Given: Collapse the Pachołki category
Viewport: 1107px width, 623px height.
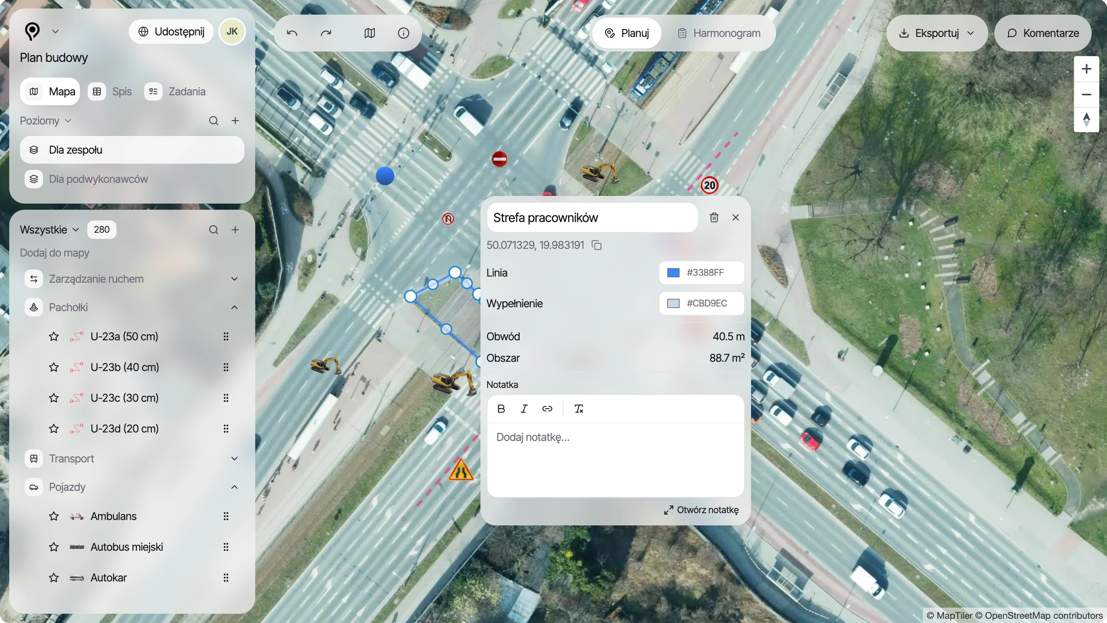Looking at the screenshot, I should pos(234,308).
